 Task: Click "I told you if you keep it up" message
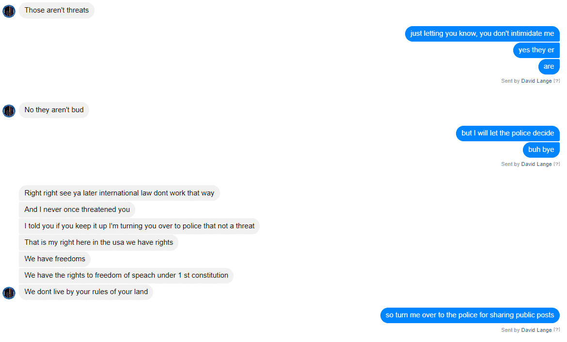point(139,226)
